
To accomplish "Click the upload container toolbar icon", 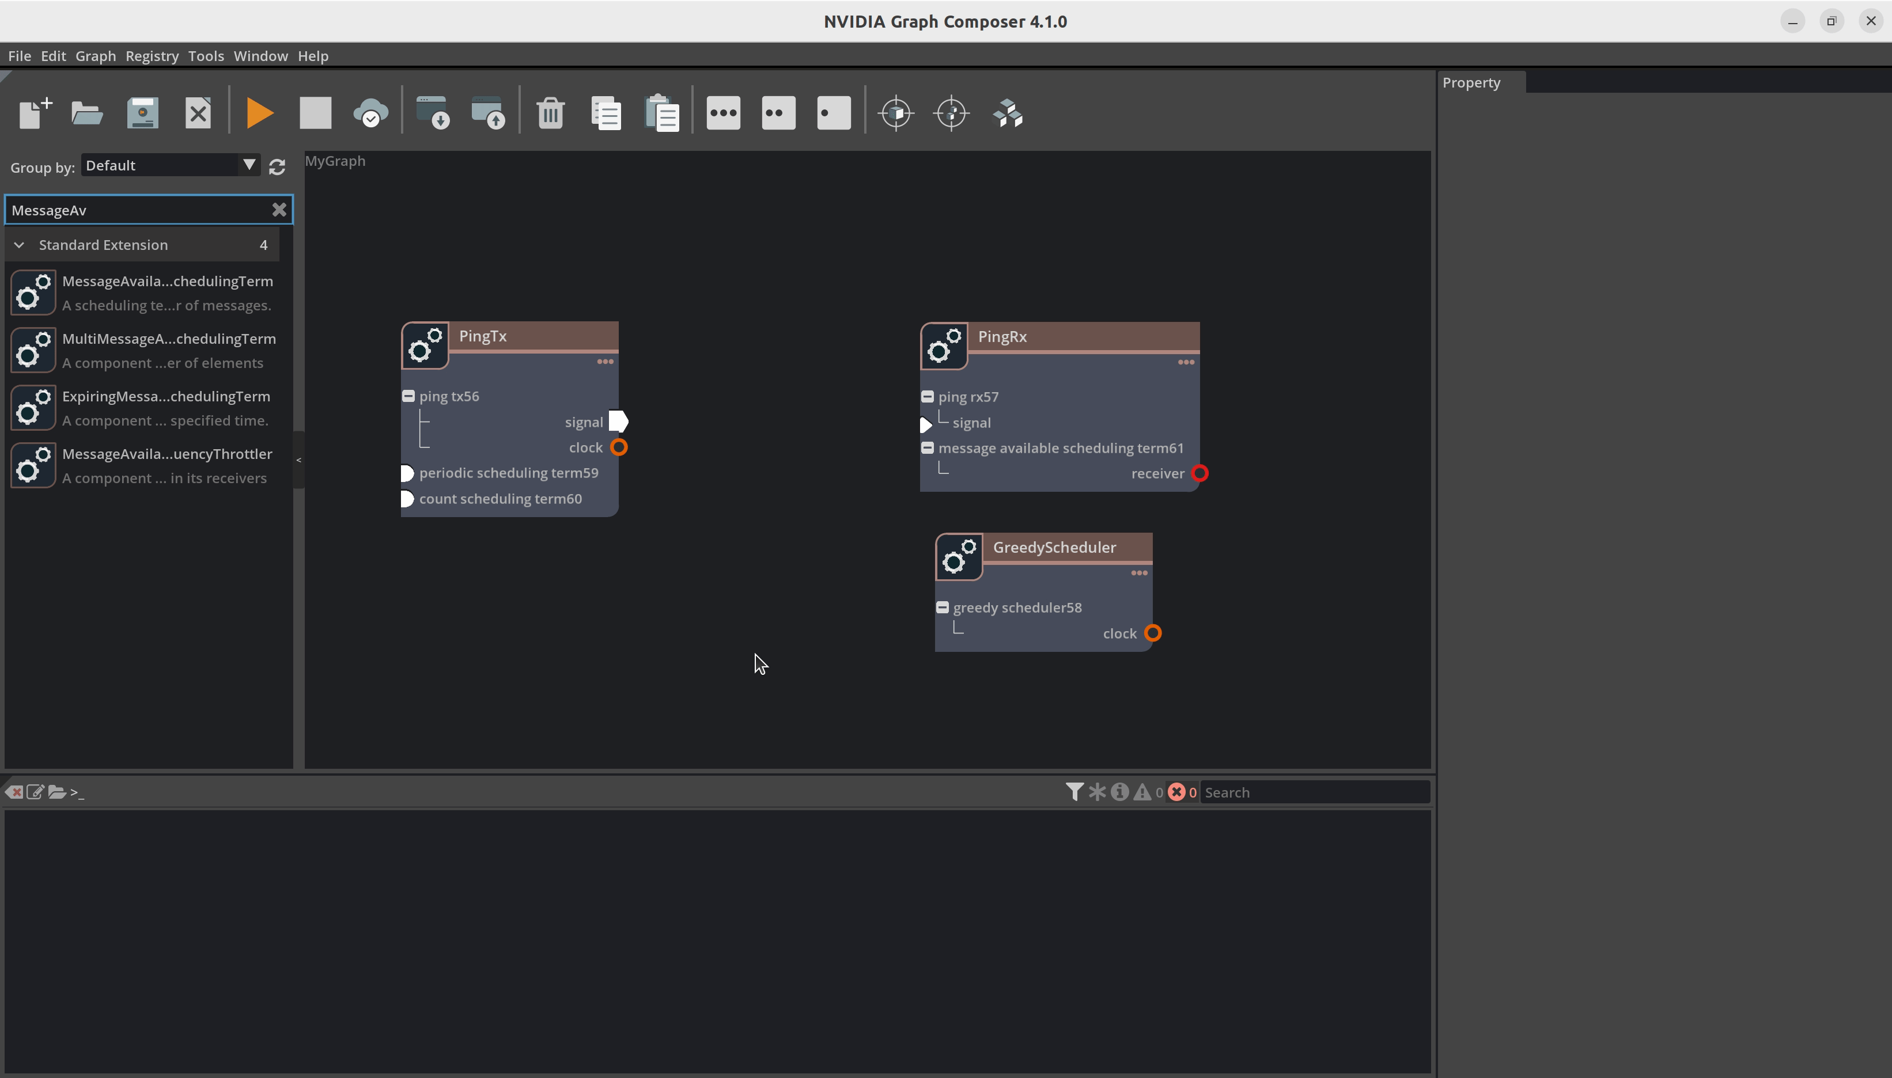I will pyautogui.click(x=489, y=113).
